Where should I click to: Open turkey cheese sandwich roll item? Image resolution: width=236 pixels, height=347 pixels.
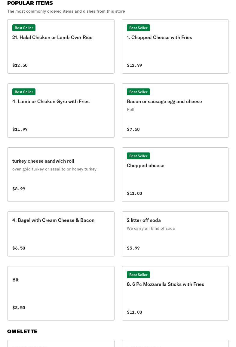click(61, 174)
